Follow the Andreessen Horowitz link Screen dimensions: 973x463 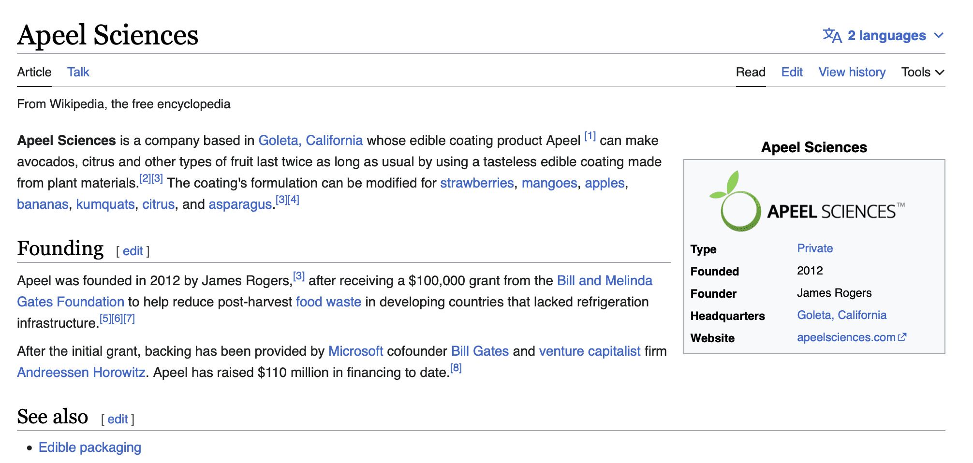(x=81, y=373)
